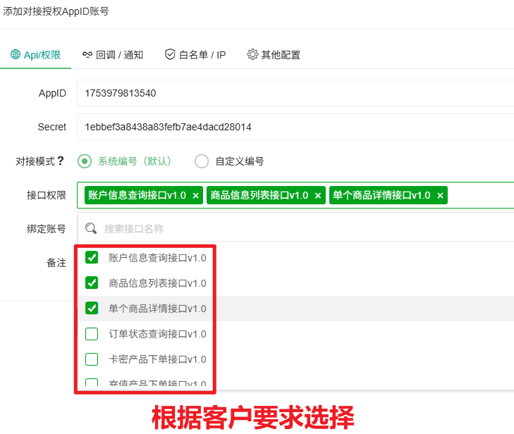Remove the 单个商品详情接口v1.0 tag
Screen dimensions: 514x434
(440, 195)
